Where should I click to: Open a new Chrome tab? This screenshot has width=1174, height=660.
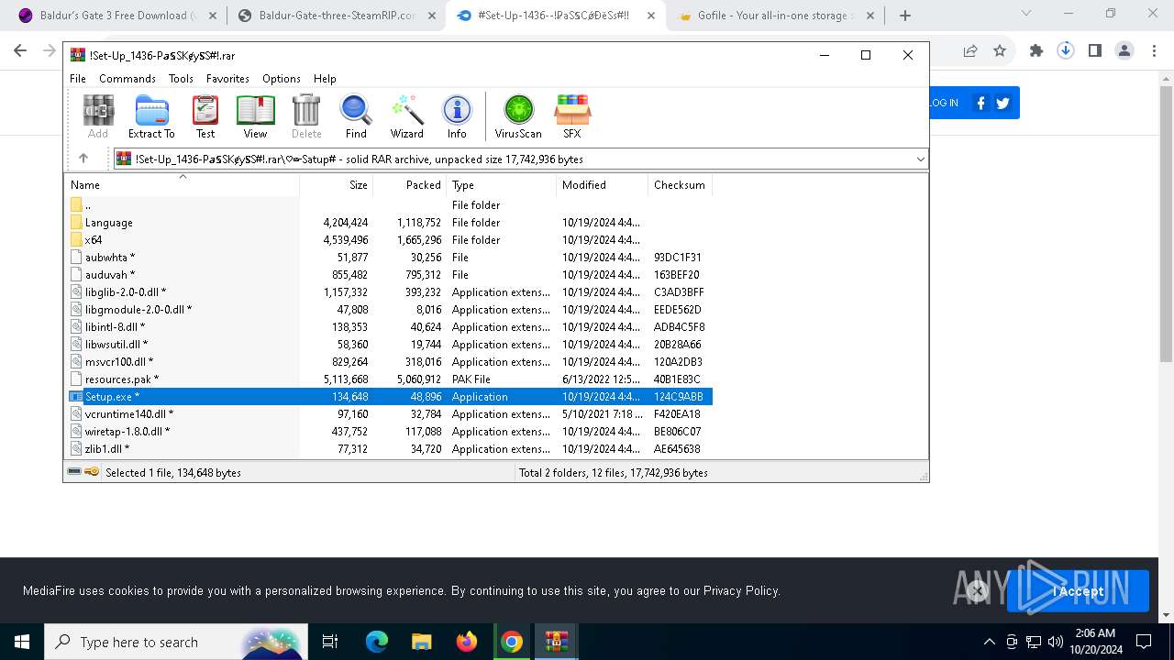pos(905,16)
